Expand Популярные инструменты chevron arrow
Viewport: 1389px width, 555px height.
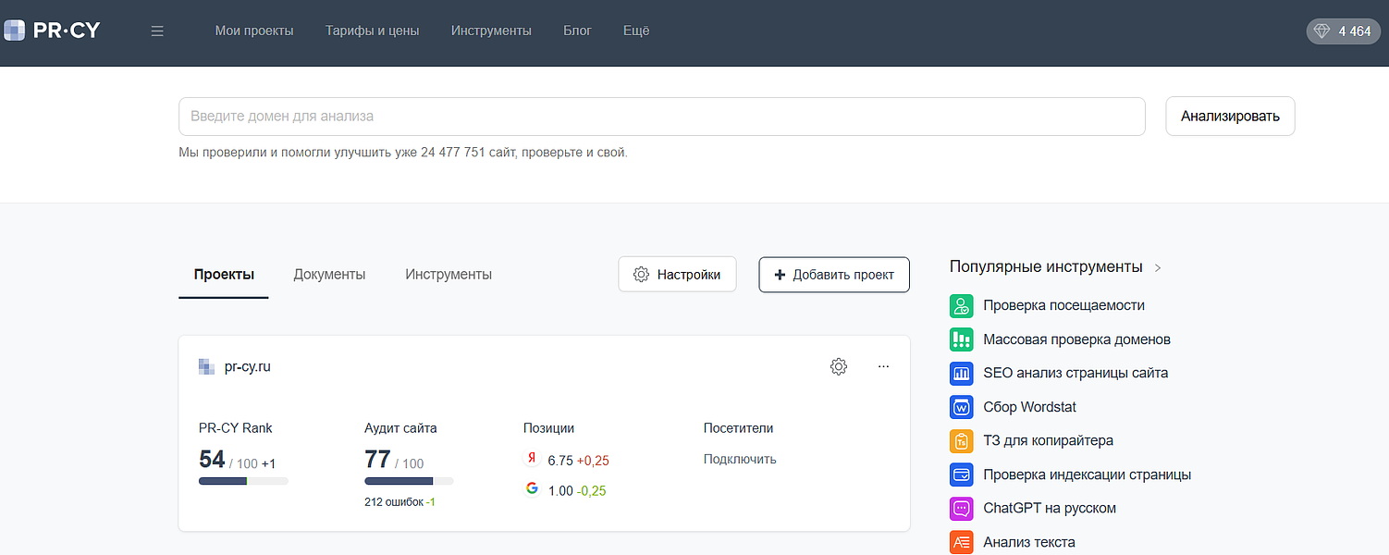click(x=1158, y=268)
